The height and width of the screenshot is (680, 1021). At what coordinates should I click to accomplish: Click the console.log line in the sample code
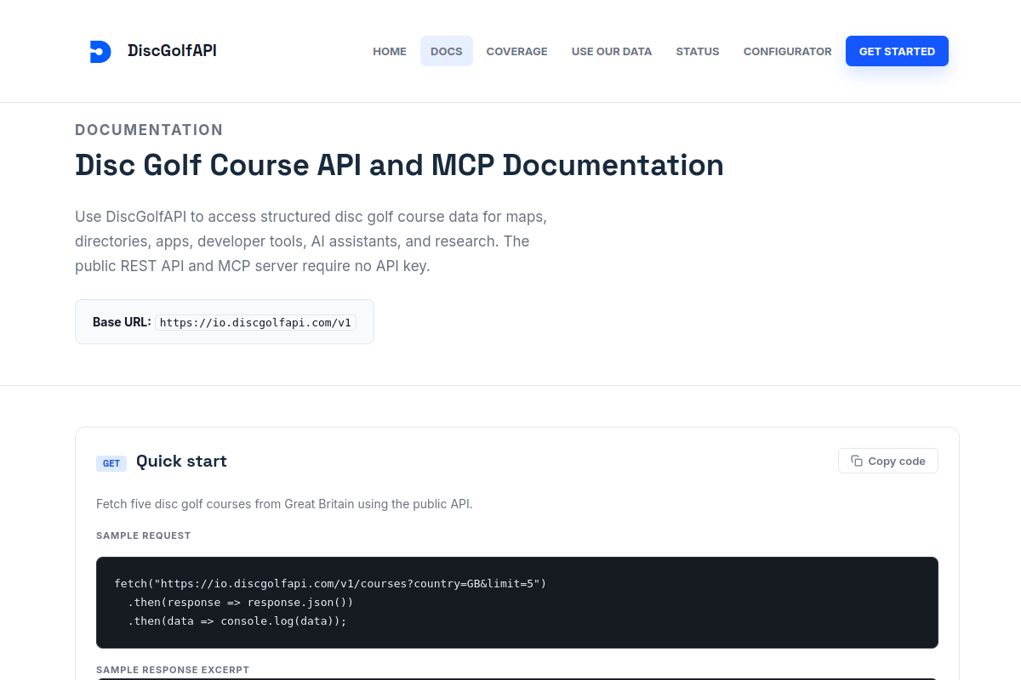tap(237, 621)
